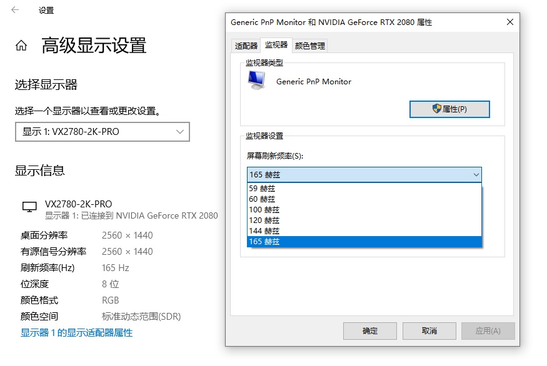
Task: Click the RGB color format value
Action: pyautogui.click(x=110, y=300)
